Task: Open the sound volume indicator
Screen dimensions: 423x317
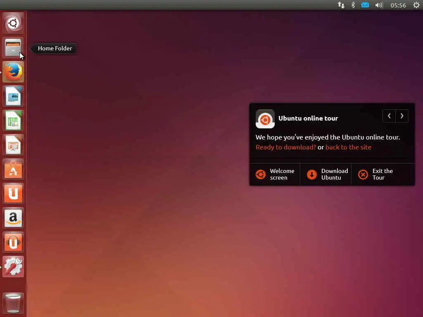Action: [379, 5]
